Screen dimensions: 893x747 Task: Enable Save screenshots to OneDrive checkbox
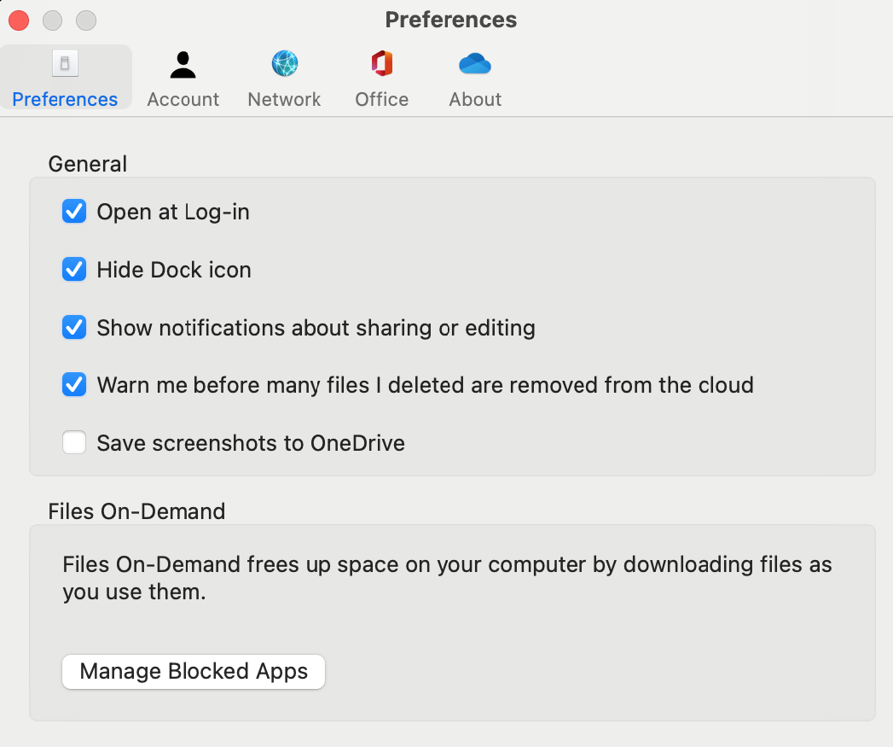(x=74, y=443)
